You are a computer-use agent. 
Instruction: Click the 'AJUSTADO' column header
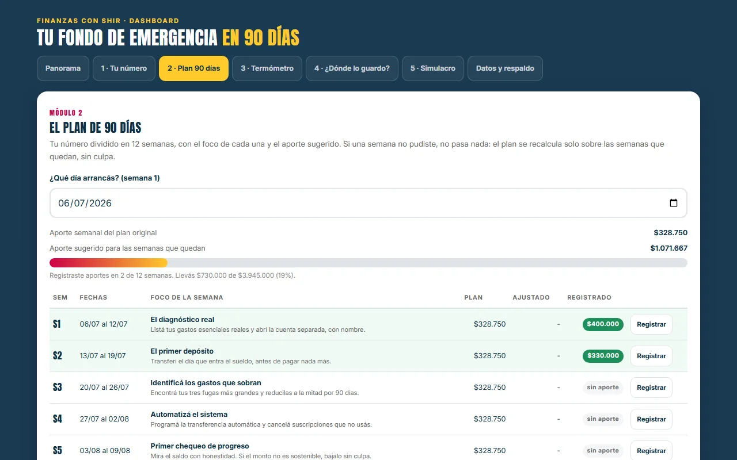531,298
